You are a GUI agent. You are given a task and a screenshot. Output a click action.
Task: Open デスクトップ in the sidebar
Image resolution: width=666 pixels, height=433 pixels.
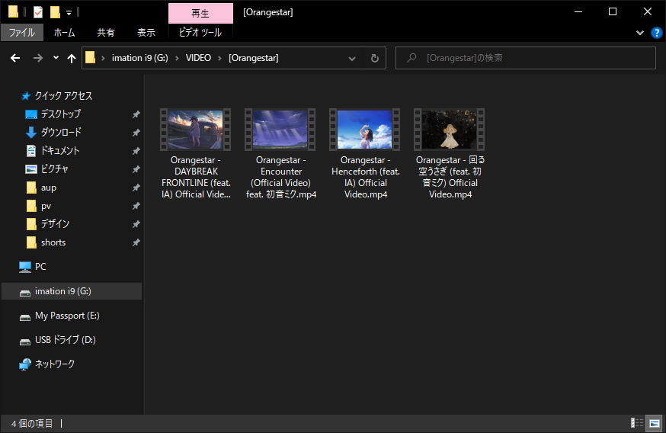tap(60, 114)
